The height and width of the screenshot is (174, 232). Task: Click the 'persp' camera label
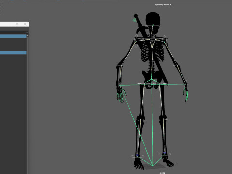coord(163,173)
